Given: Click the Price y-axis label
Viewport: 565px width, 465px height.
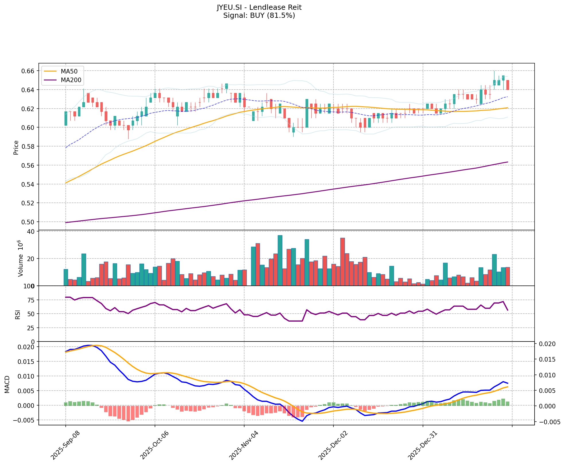Looking at the screenshot, I should click(16, 148).
